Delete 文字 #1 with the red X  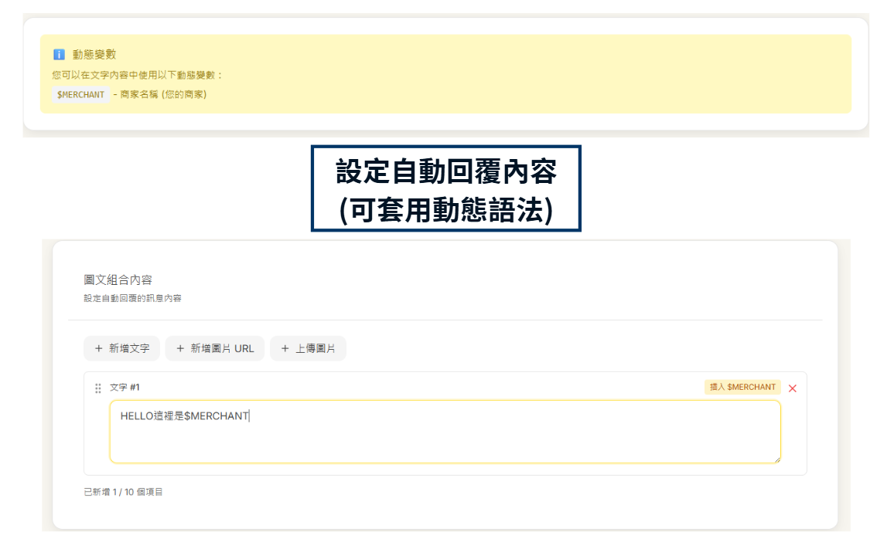coord(792,388)
